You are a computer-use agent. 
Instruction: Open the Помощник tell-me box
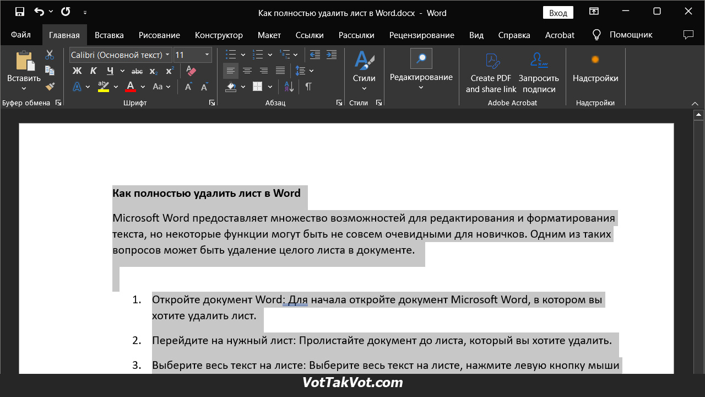pyautogui.click(x=622, y=35)
